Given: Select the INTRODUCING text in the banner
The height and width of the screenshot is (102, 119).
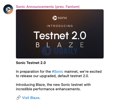Looking at the screenshot, I should tap(60, 26).
